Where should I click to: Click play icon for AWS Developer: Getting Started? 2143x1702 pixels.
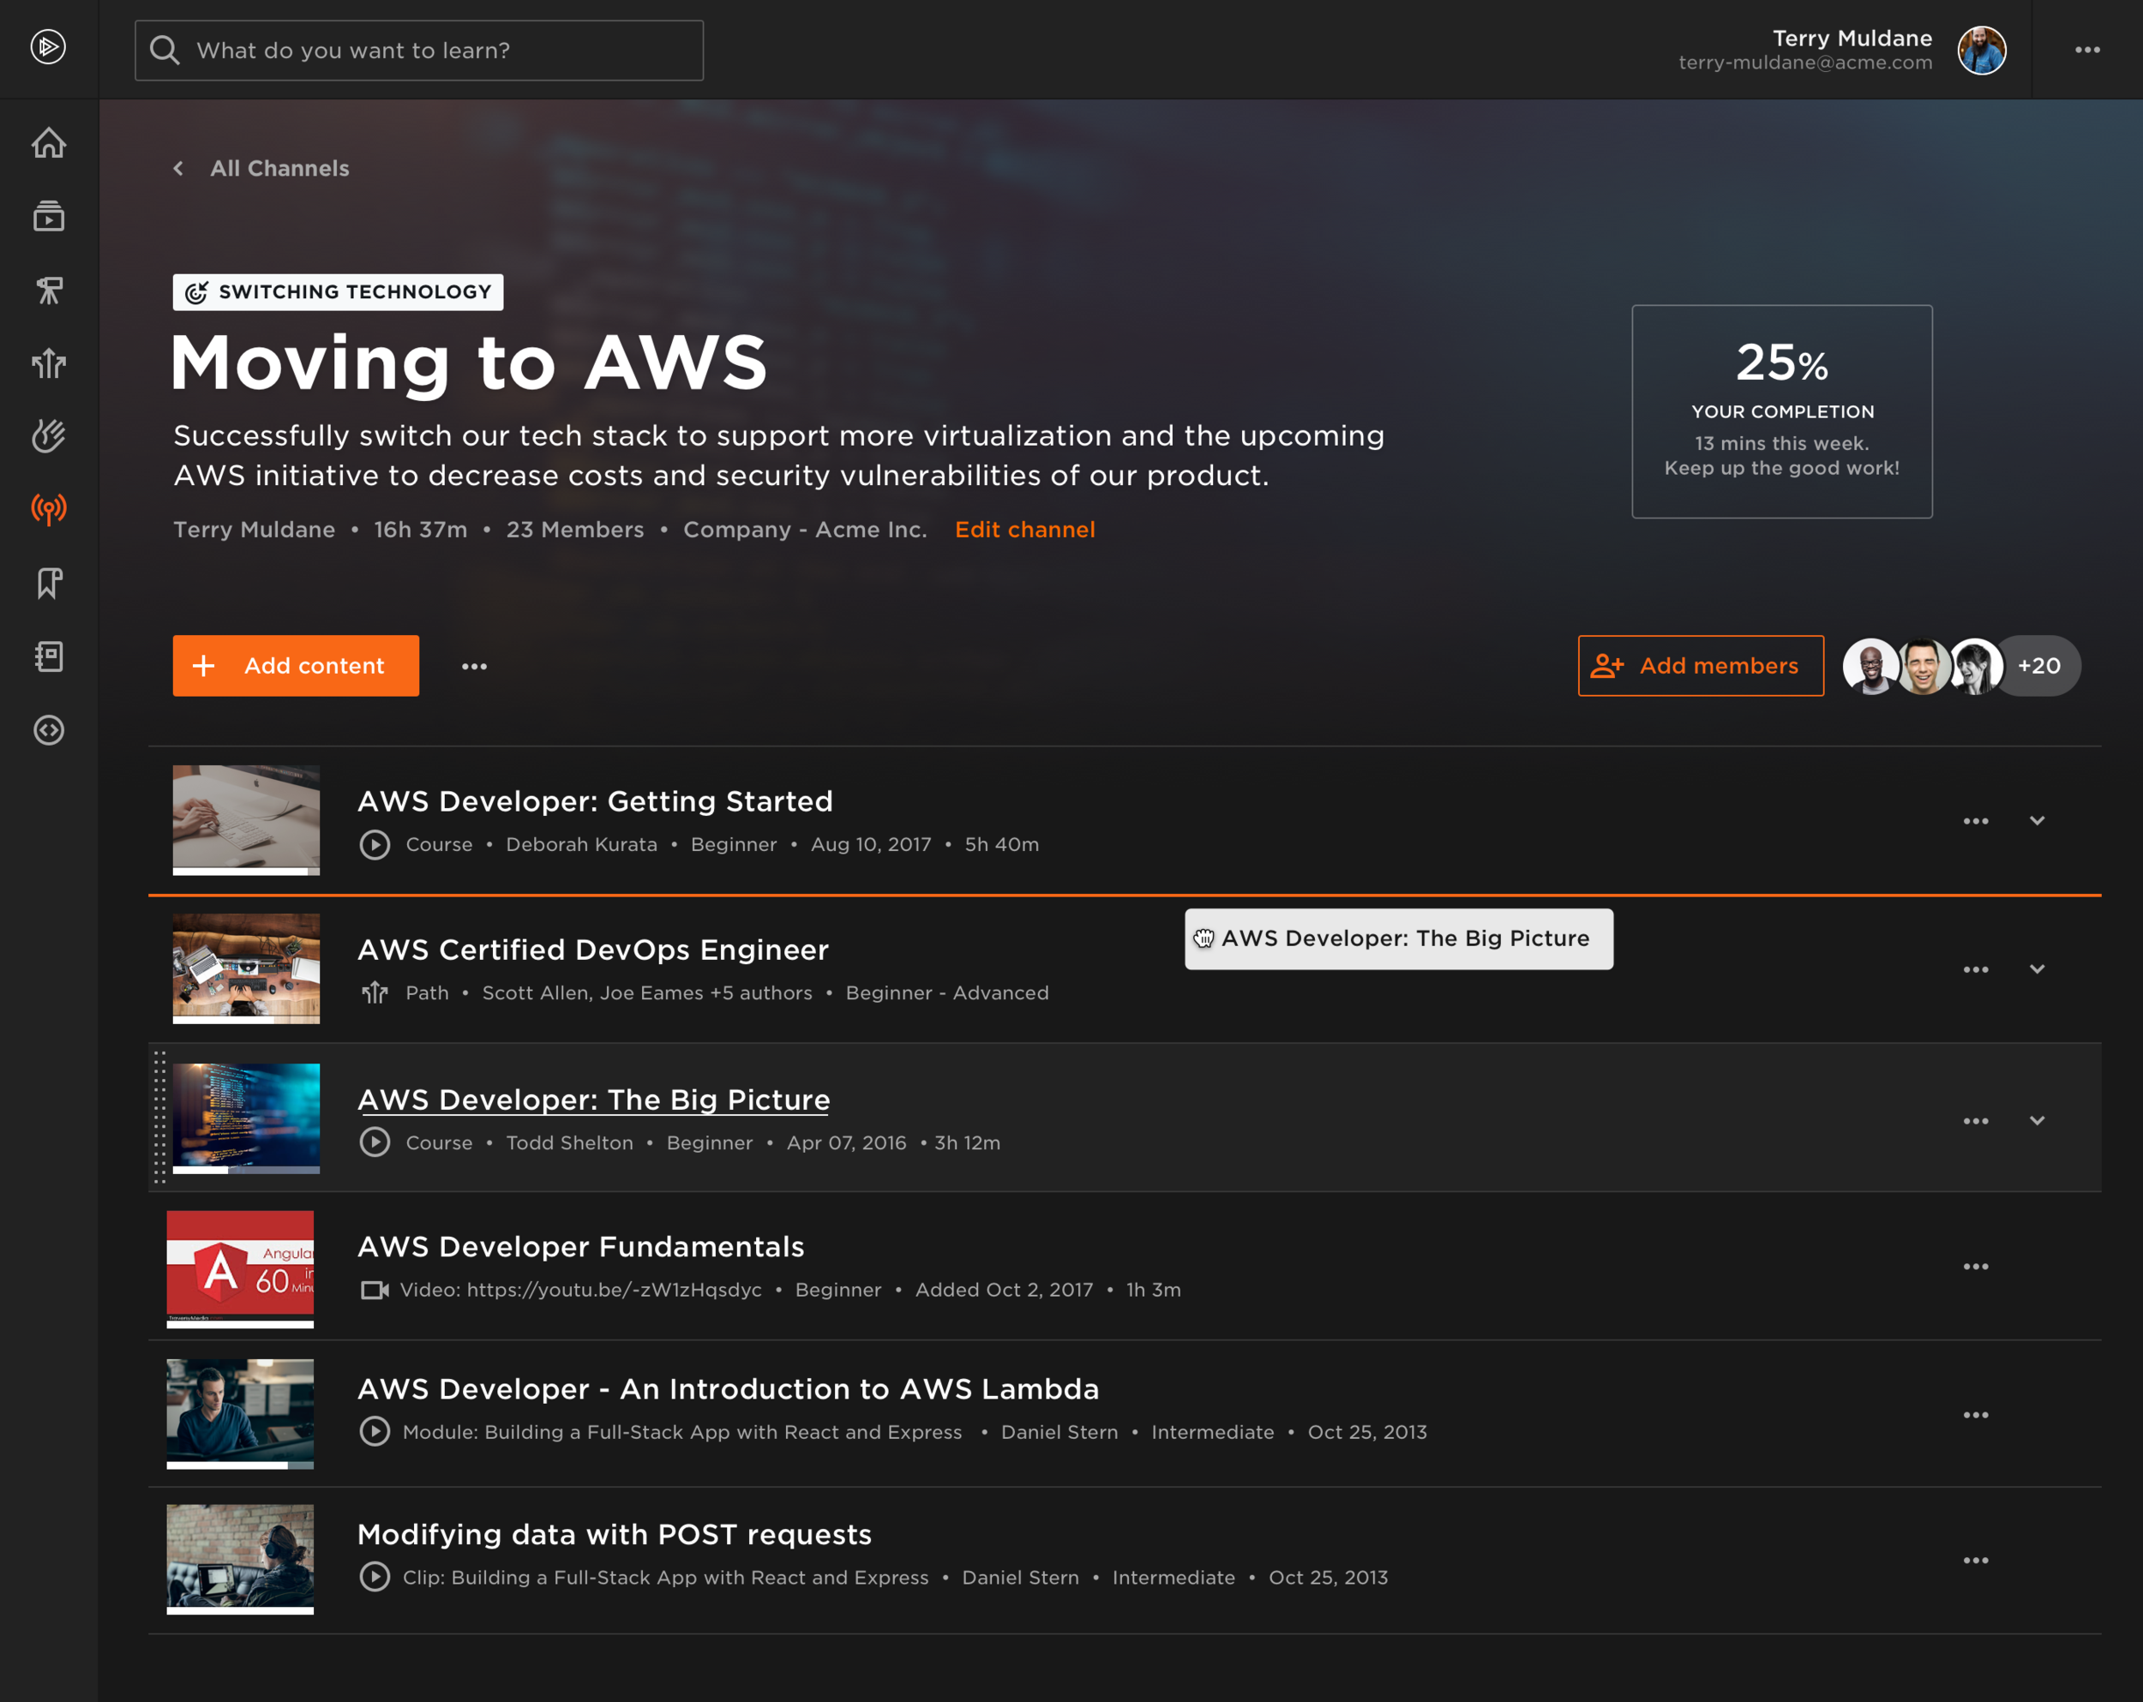pyautogui.click(x=375, y=844)
